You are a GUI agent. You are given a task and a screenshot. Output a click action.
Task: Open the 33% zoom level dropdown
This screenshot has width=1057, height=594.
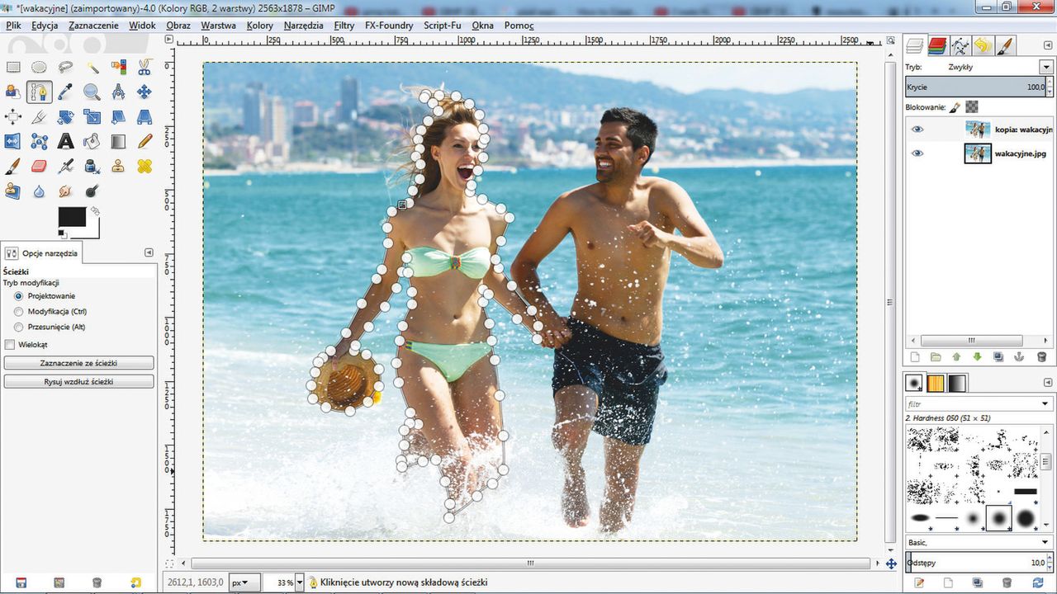(x=300, y=582)
